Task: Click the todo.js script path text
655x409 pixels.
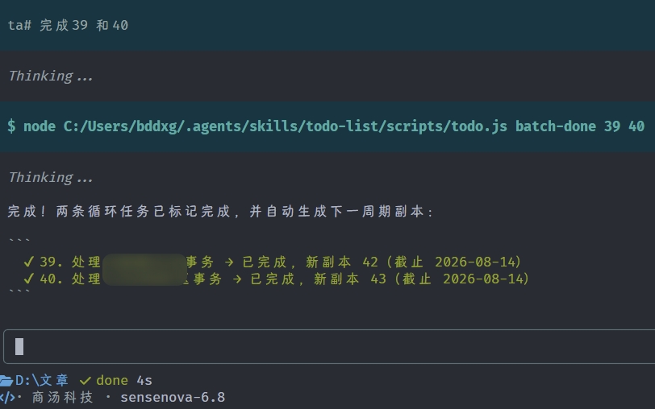Action: (286, 126)
